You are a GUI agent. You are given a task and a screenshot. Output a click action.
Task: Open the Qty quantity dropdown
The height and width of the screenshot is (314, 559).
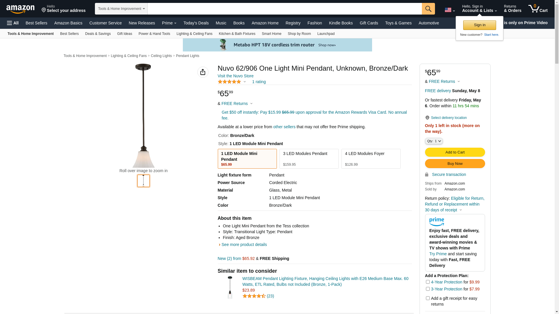pyautogui.click(x=434, y=141)
